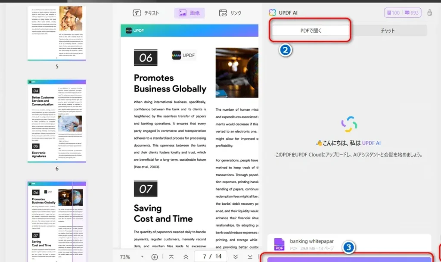Click the zoom in plus icon
The height and width of the screenshot is (262, 441).
pos(155,257)
